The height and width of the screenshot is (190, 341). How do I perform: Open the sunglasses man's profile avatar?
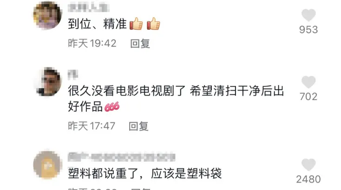tap(48, 82)
